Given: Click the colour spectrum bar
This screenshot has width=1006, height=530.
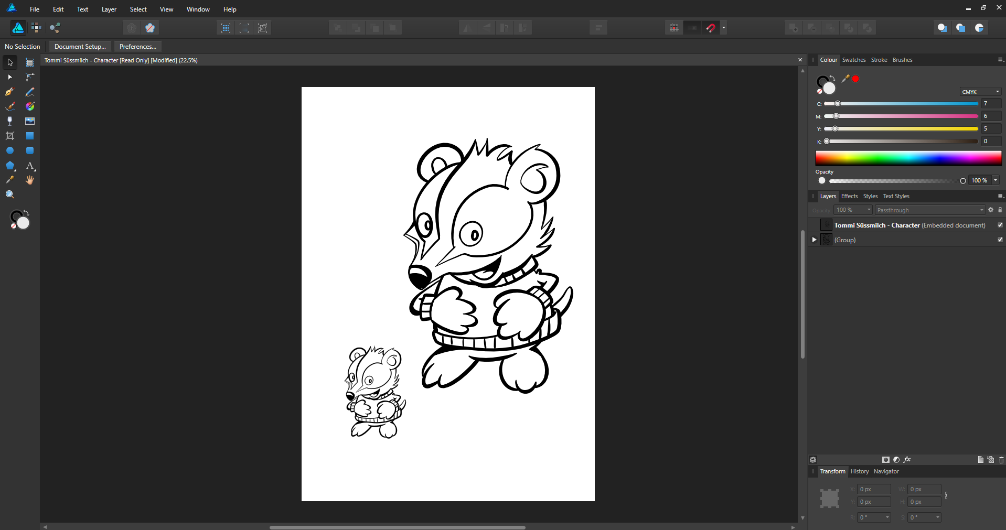Looking at the screenshot, I should 908,158.
